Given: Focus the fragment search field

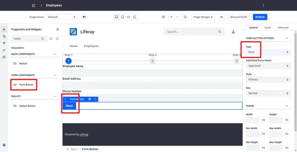Looking at the screenshot, I should 29,38.
